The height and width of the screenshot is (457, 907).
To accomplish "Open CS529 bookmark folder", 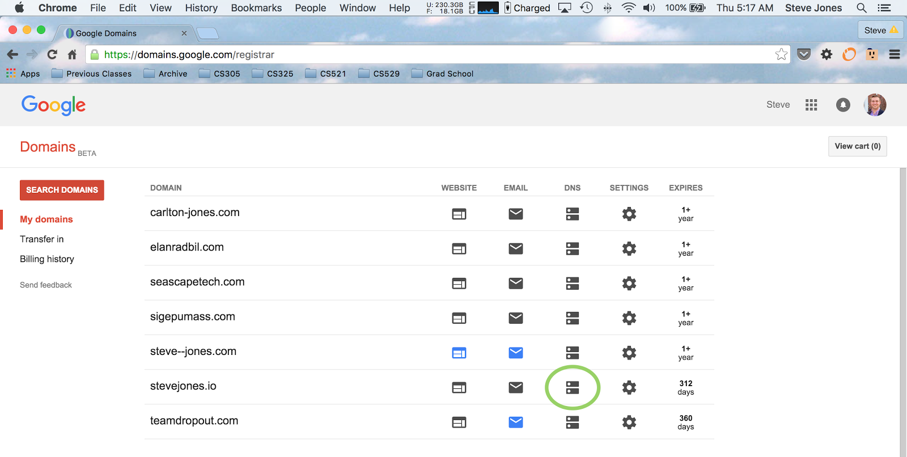I will (x=379, y=74).
